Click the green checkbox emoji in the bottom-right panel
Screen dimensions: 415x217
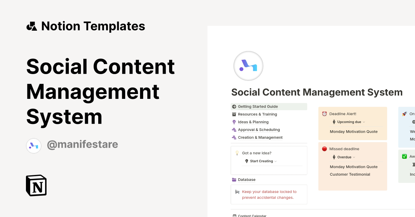(x=404, y=156)
